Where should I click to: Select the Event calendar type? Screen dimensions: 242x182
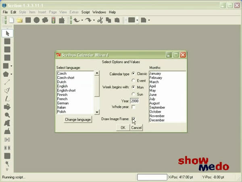click(134, 80)
